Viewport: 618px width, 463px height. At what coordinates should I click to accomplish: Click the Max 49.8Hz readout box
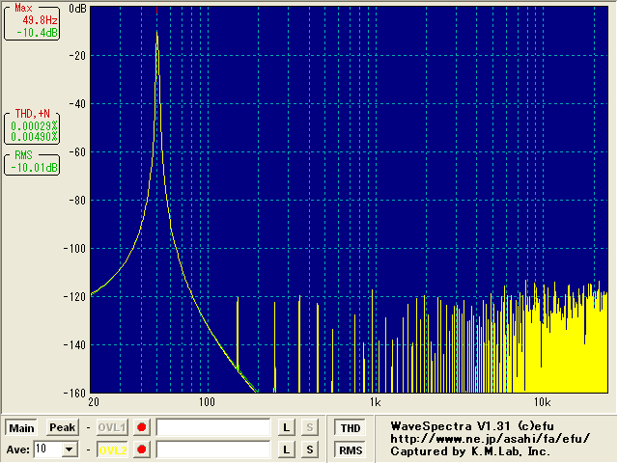tap(32, 22)
